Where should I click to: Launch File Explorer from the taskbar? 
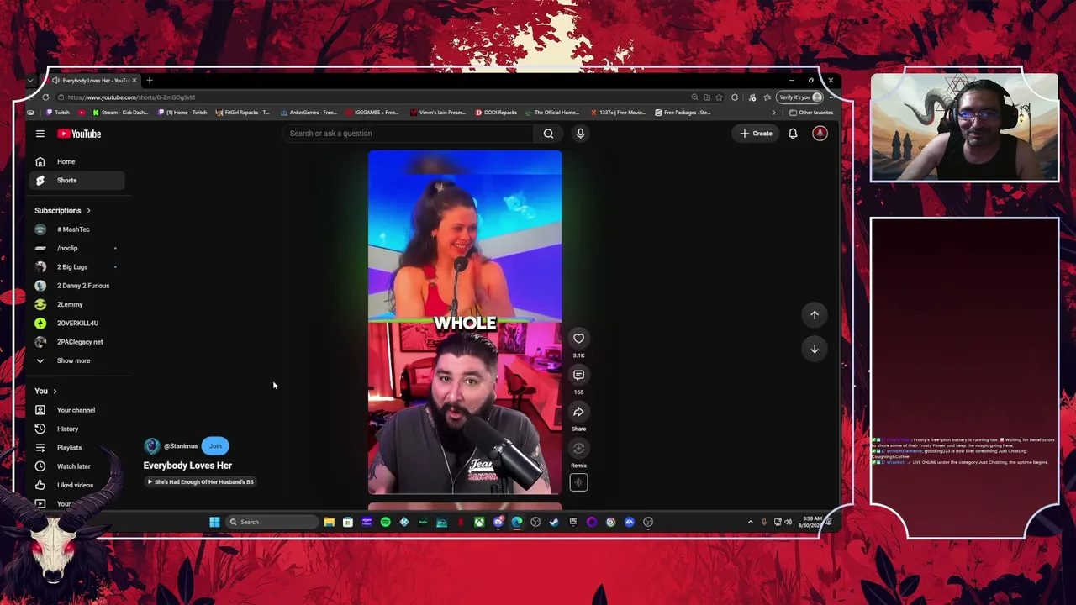point(329,522)
